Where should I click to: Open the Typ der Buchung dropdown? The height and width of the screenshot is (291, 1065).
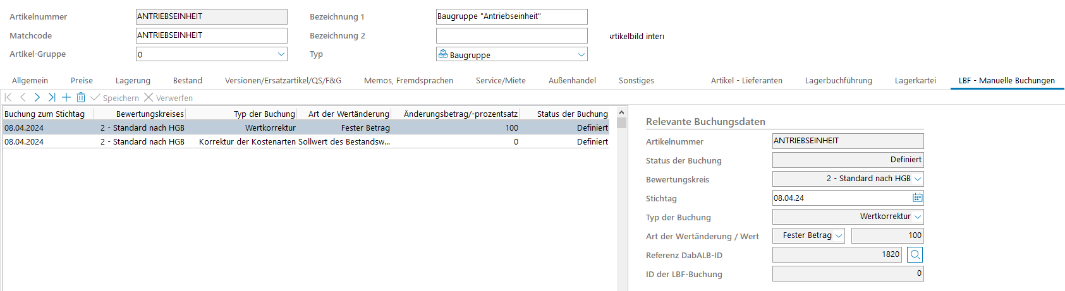[918, 217]
